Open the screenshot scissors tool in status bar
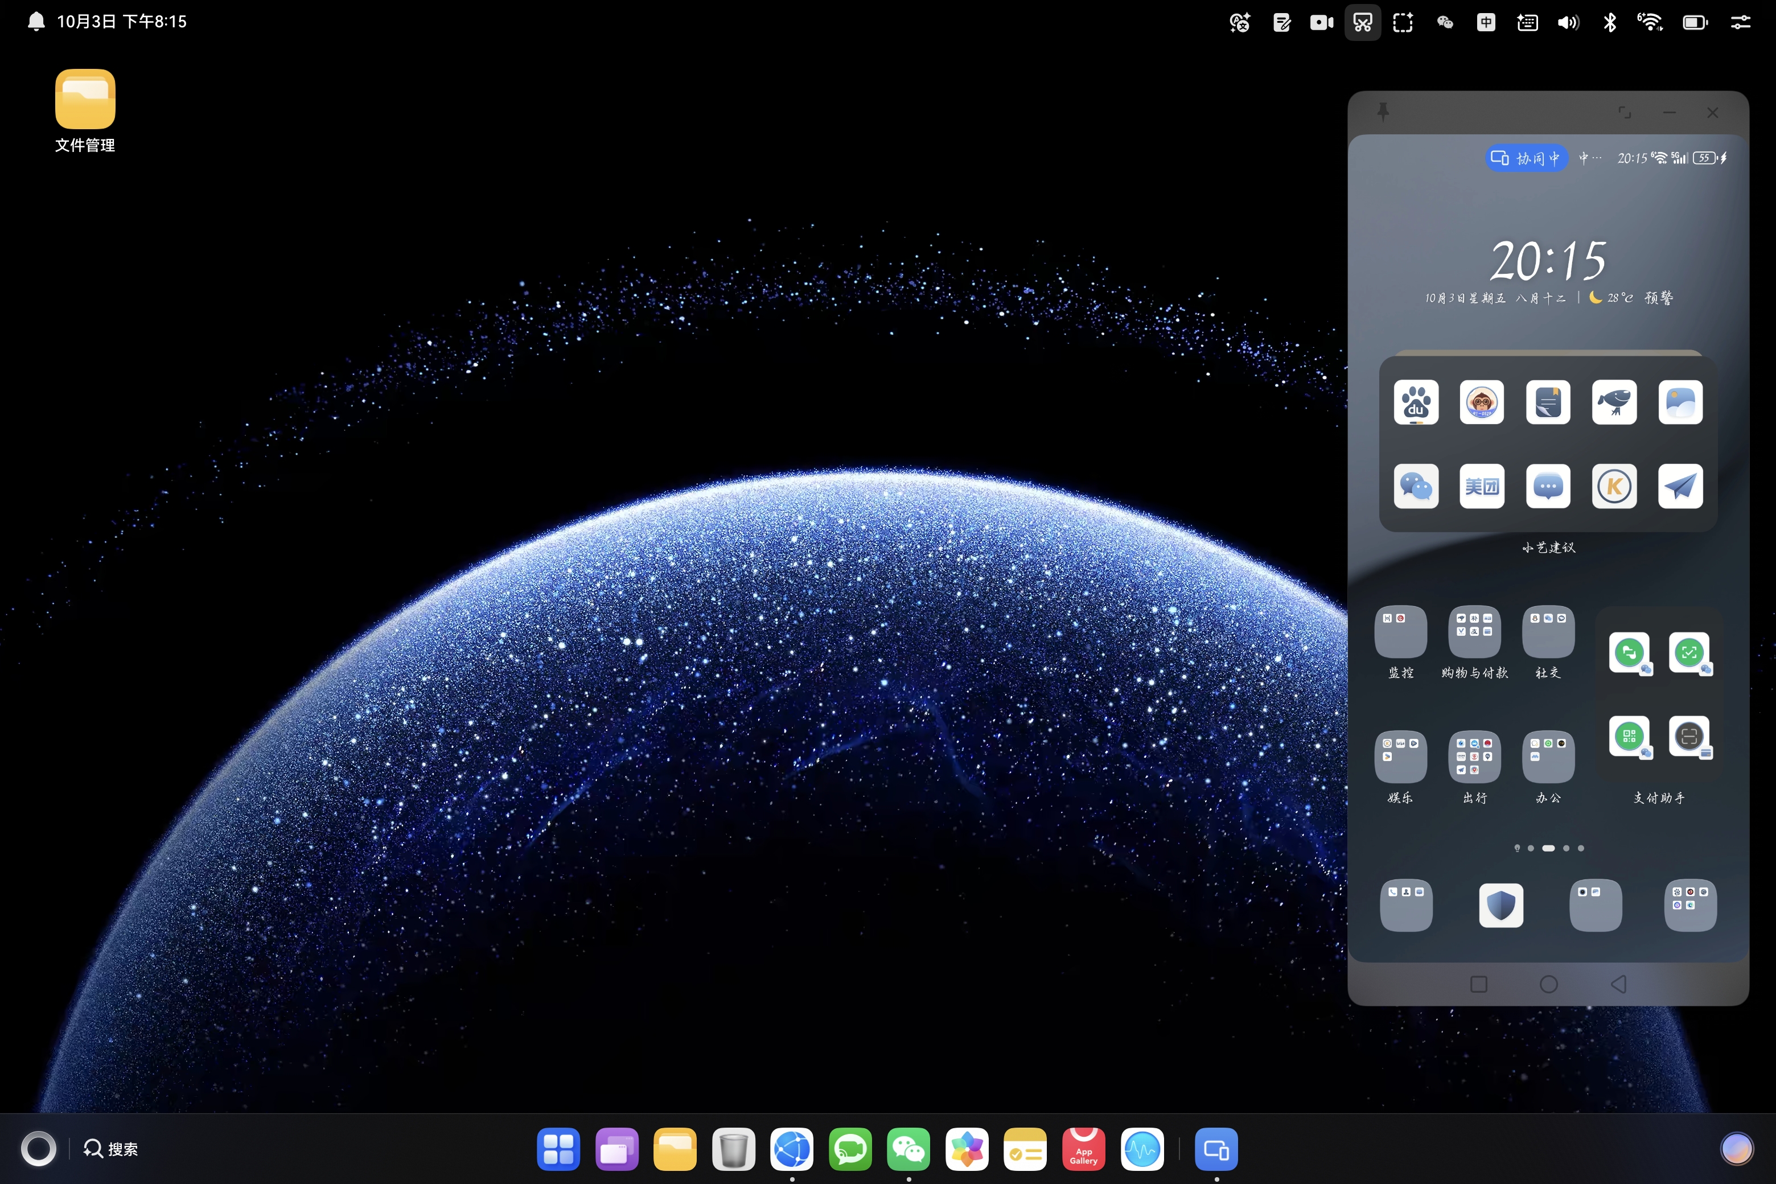Screen dimensions: 1776x1184 pos(1362,23)
